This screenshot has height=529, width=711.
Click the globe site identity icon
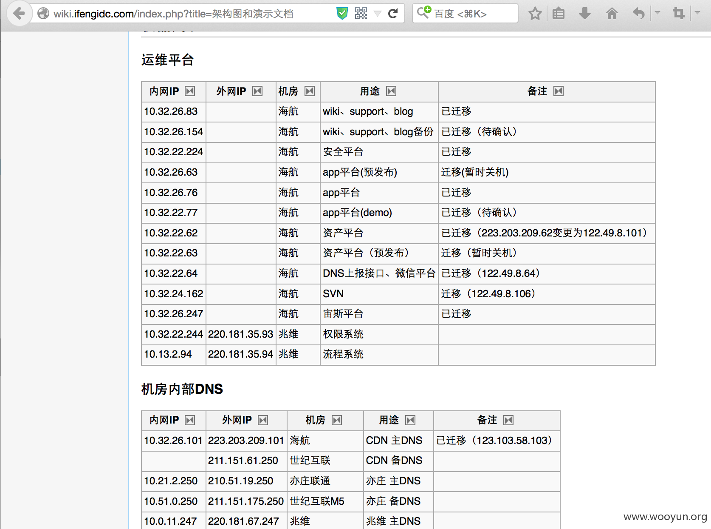point(43,14)
